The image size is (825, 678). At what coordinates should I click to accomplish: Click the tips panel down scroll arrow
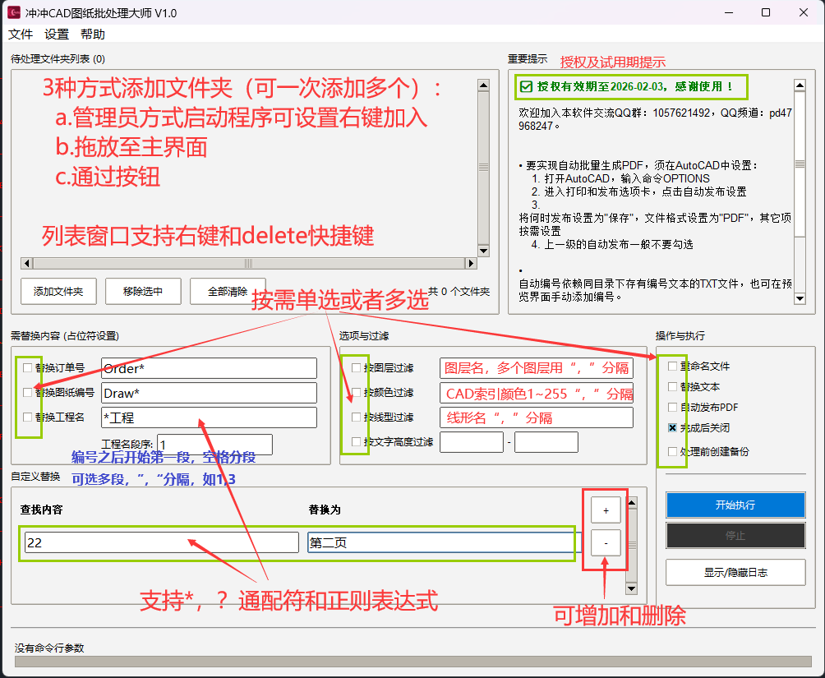[799, 299]
